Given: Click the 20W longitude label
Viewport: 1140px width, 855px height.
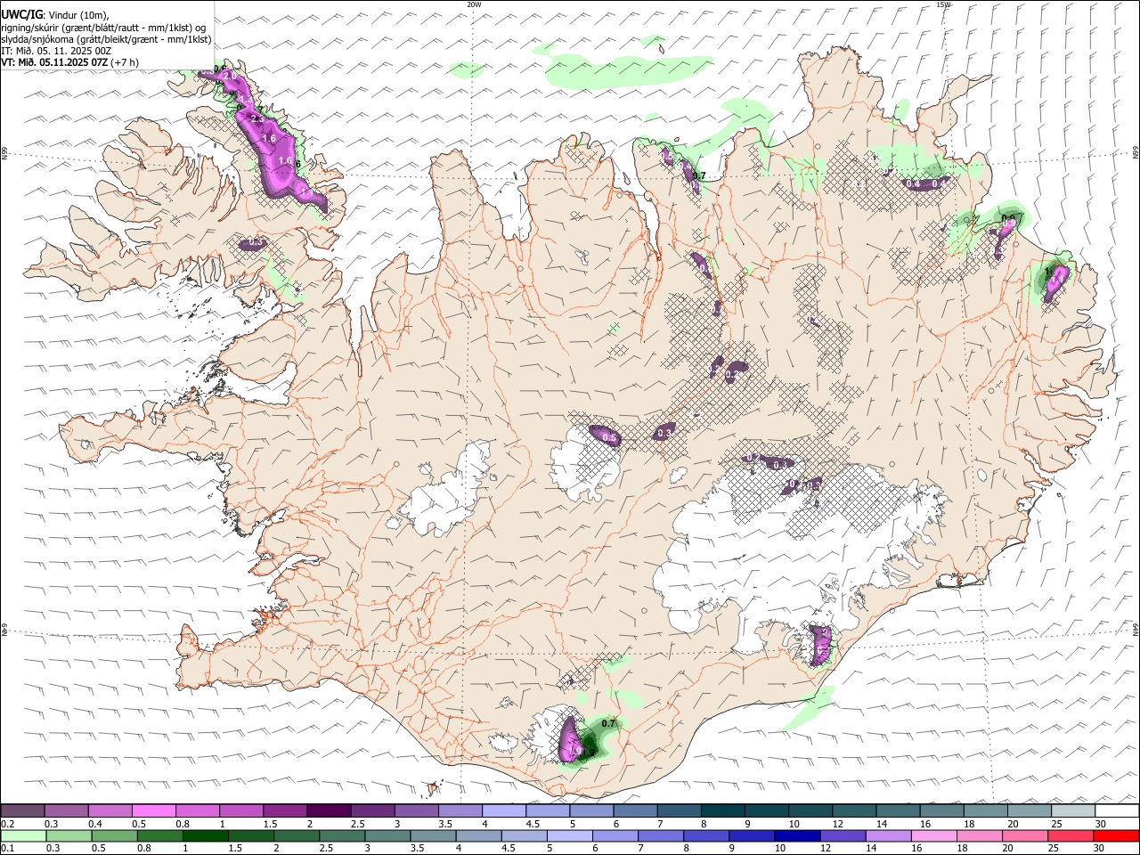Looking at the screenshot, I should coord(474,4).
